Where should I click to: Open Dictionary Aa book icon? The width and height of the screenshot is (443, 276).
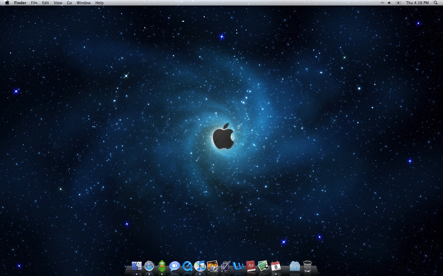point(251,266)
